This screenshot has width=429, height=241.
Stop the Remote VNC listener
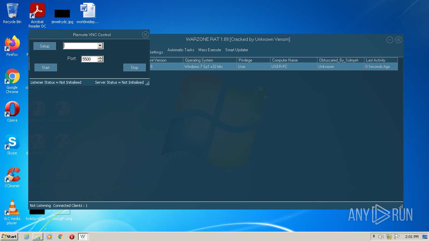tap(134, 68)
